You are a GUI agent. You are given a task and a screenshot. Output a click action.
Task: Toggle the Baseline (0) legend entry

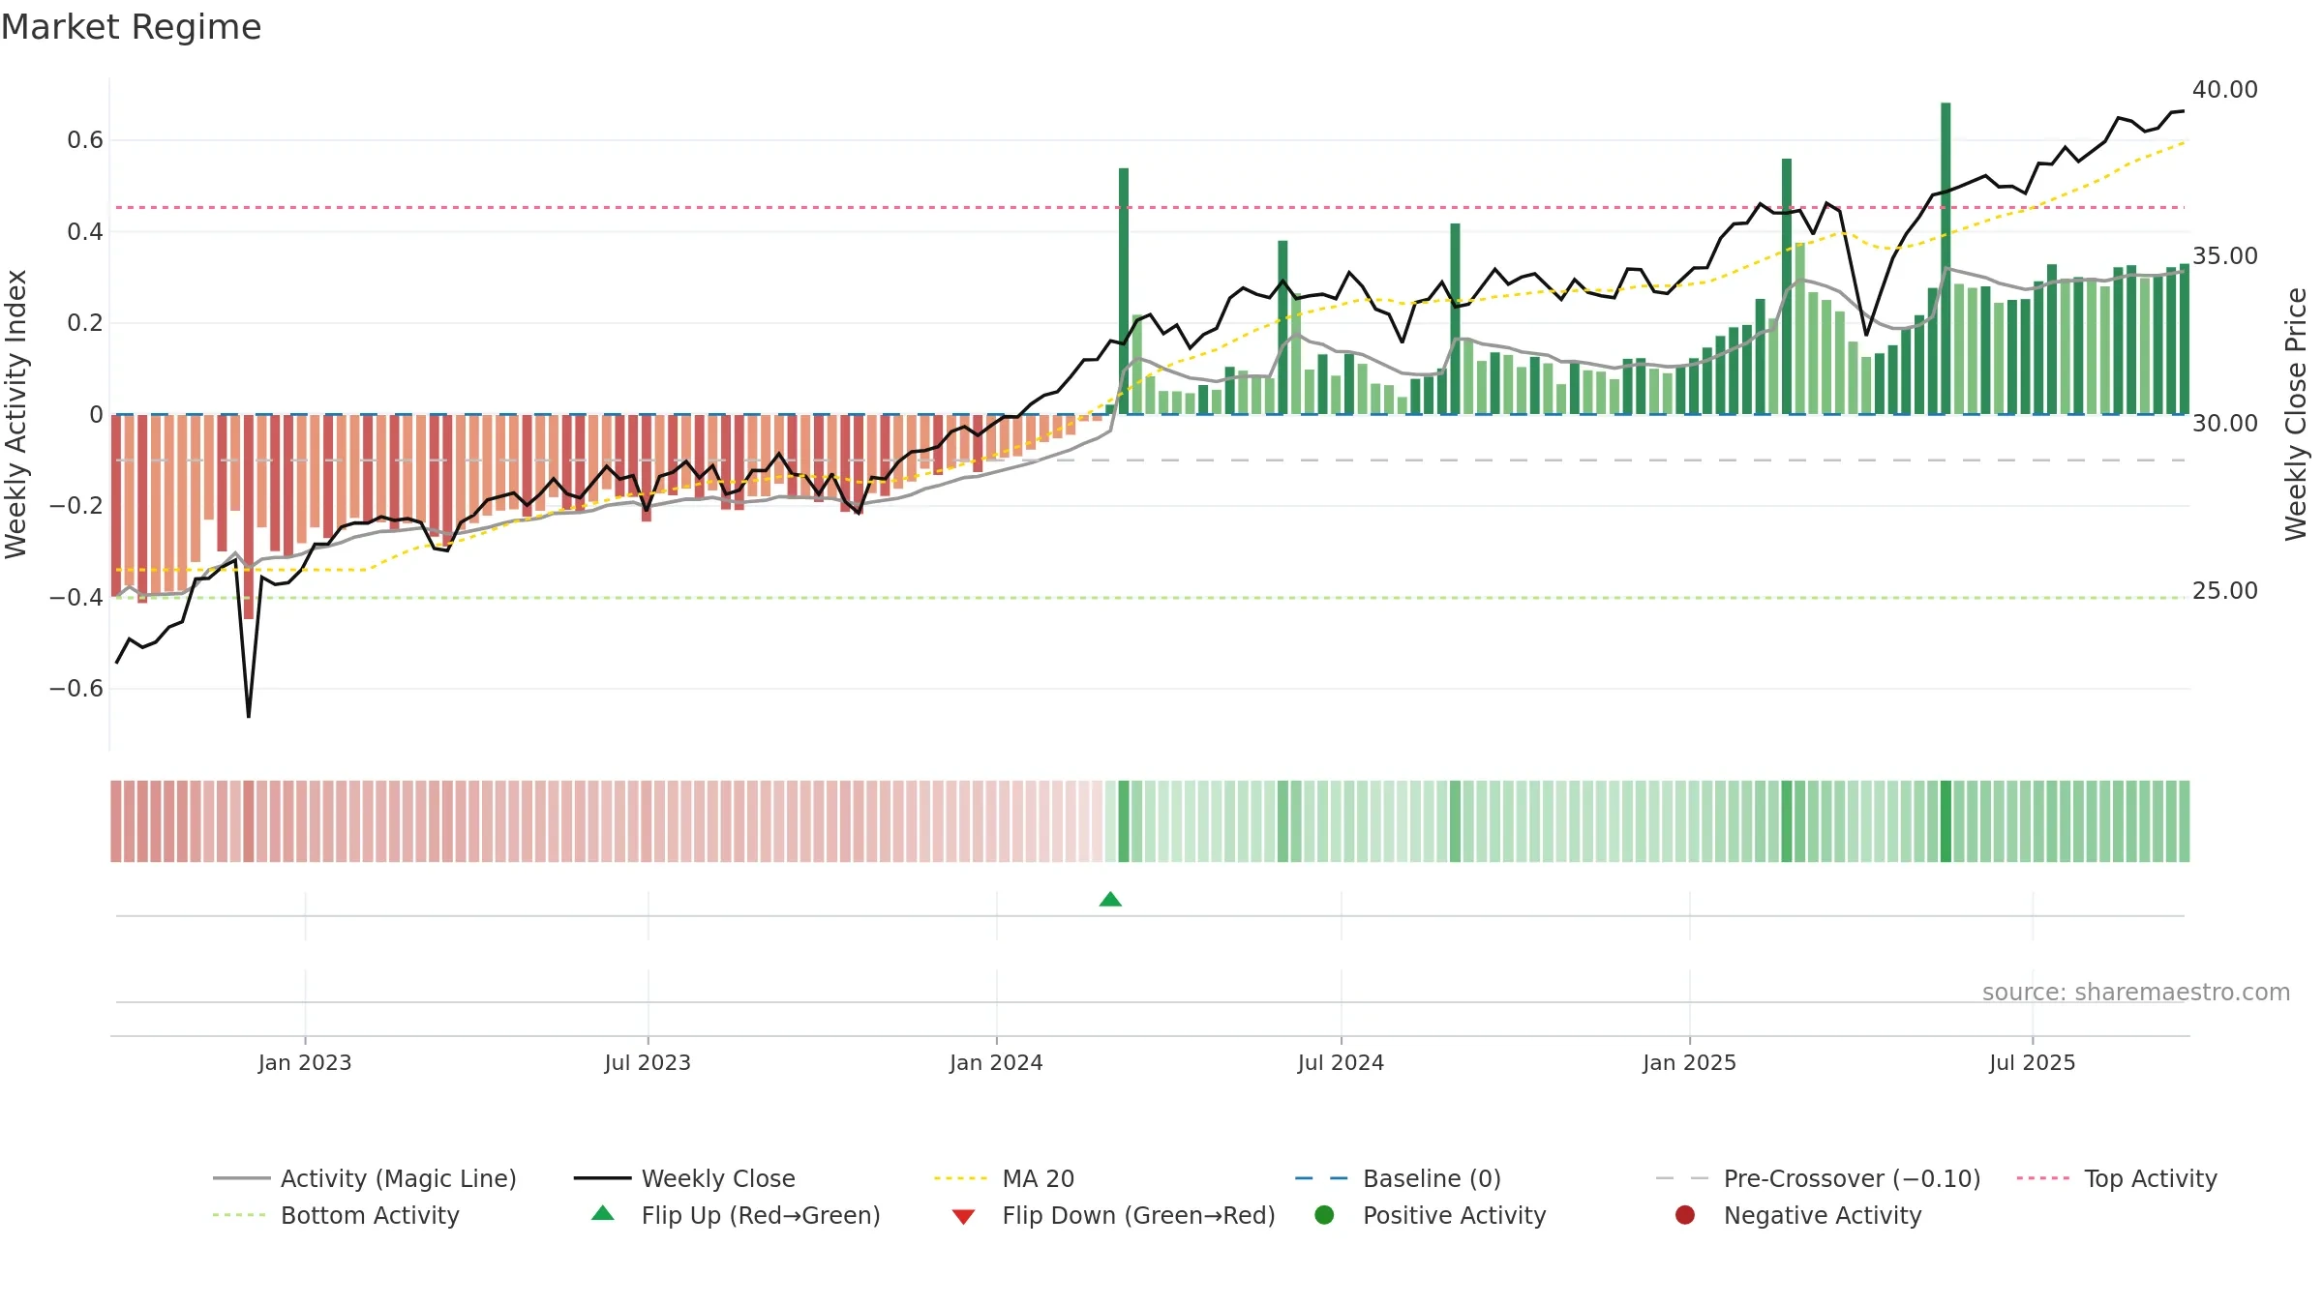click(x=1398, y=1178)
